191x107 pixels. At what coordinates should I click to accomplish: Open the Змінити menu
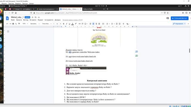[19, 20]
